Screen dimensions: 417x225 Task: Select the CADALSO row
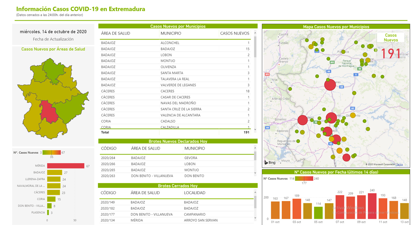tap(175, 121)
